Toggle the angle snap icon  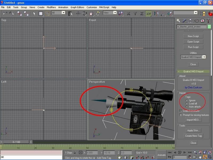click(142, 158)
